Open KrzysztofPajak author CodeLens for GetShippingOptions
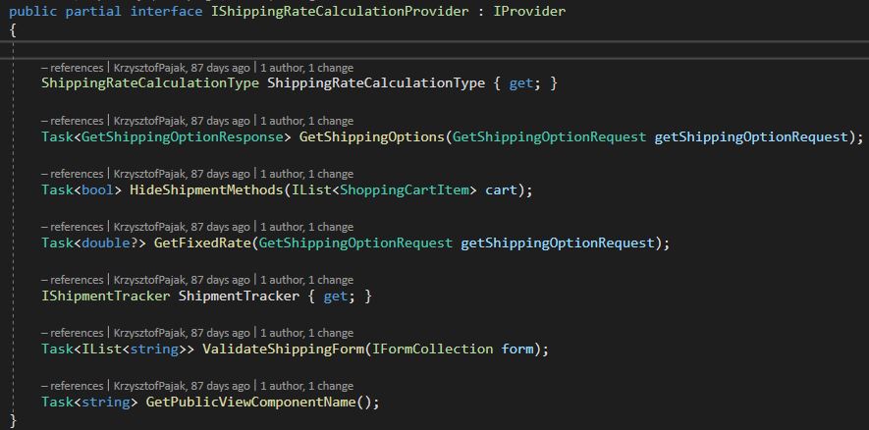The width and height of the screenshot is (869, 430). coord(182,120)
